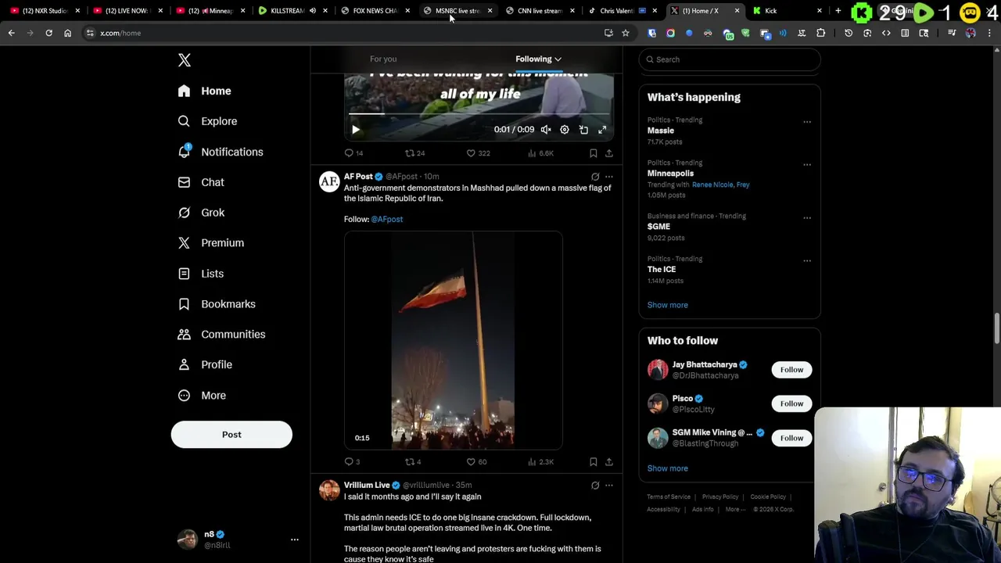The height and width of the screenshot is (563, 1001).
Task: Open the Renee Nicole trending link
Action: pyautogui.click(x=711, y=185)
